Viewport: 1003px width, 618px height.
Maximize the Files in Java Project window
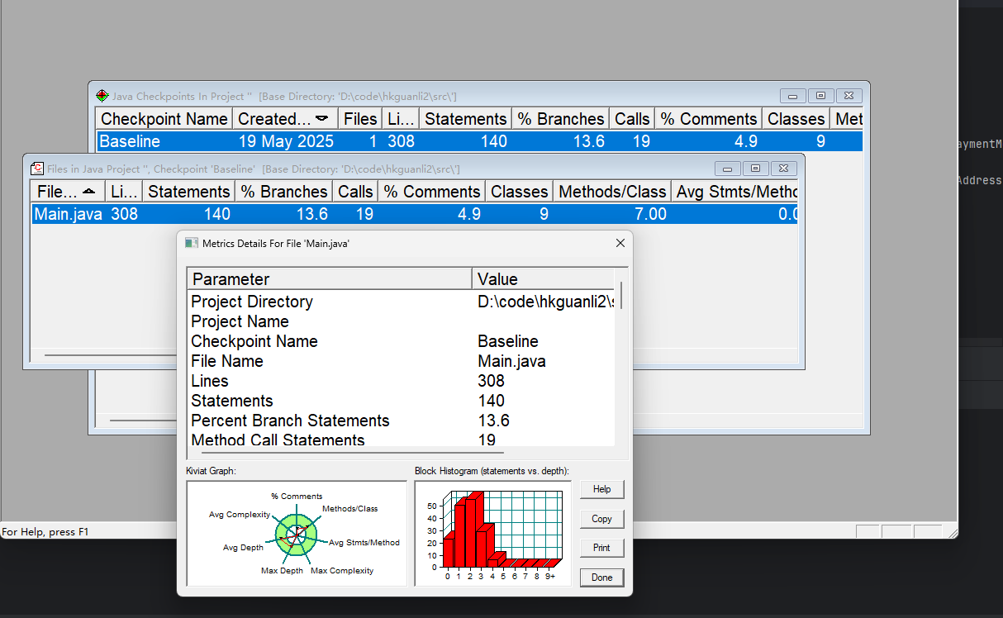click(x=756, y=169)
